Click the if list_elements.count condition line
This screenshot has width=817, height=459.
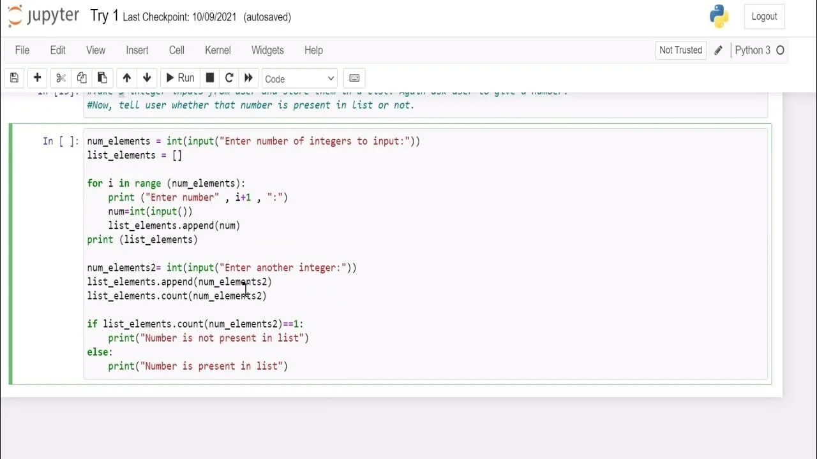[195, 324]
